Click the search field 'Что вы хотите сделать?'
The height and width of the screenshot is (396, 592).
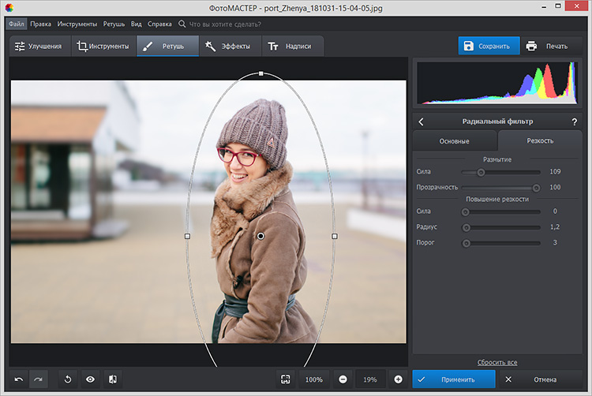[227, 24]
